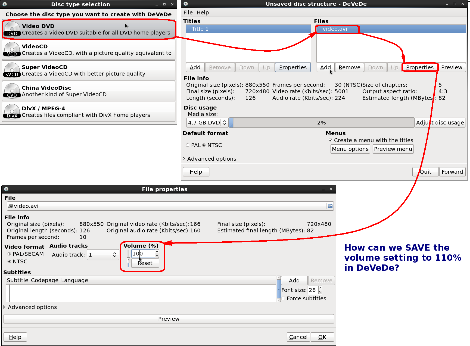Confirm File properties with OK
The height and width of the screenshot is (346, 470).
tap(322, 337)
